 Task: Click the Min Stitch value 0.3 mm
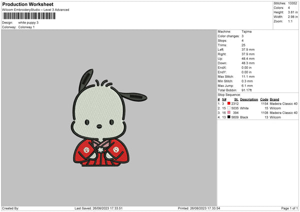(247, 81)
